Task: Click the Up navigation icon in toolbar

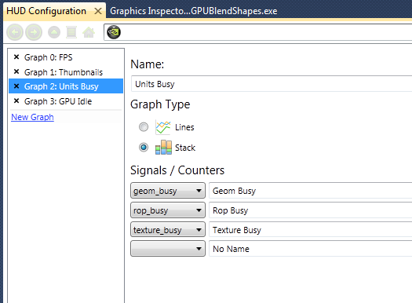Action: tap(54, 32)
